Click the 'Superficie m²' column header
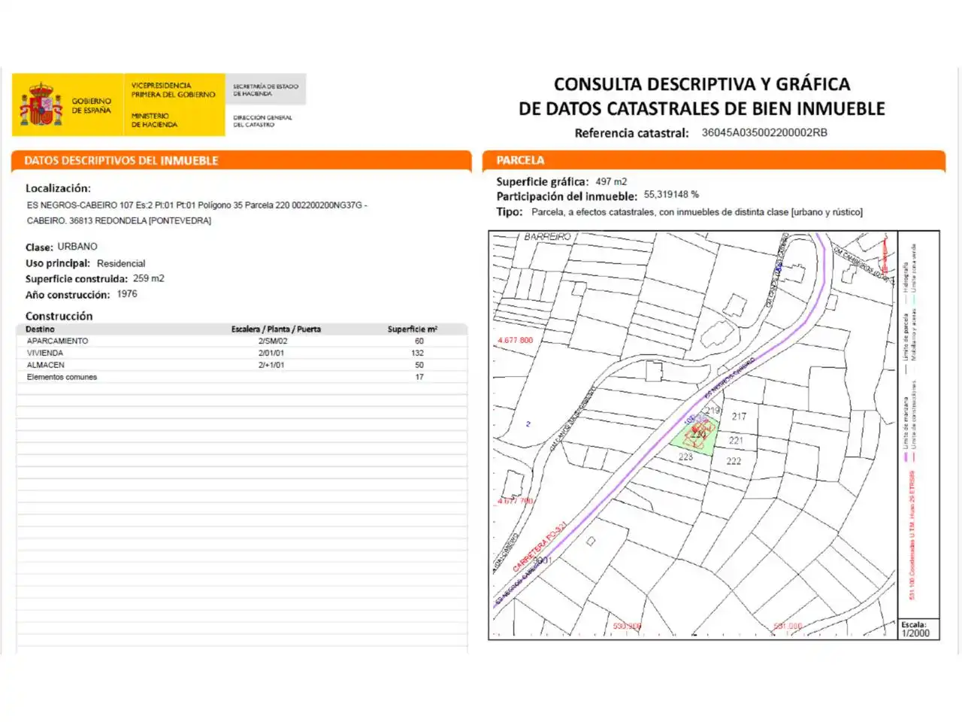This screenshot has height=722, width=962. (x=413, y=329)
